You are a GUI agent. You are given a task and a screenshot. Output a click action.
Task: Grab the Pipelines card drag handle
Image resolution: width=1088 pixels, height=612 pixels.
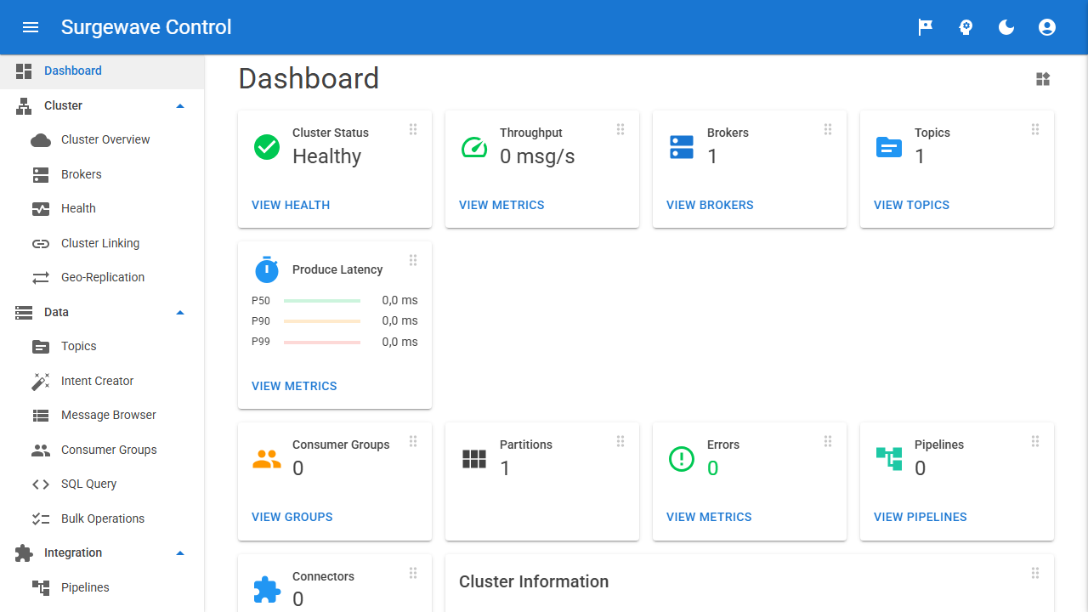pos(1035,441)
